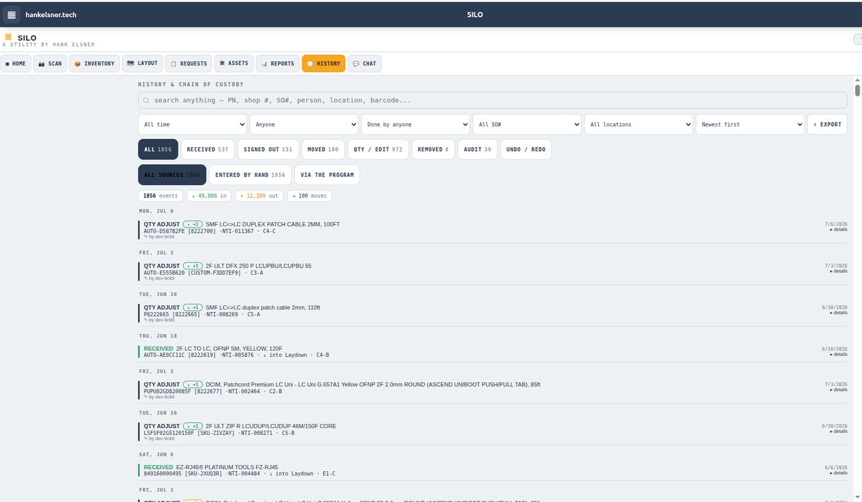The height and width of the screenshot is (502, 862).
Task: Filter by RECEIVED 537 events
Action: 207,149
